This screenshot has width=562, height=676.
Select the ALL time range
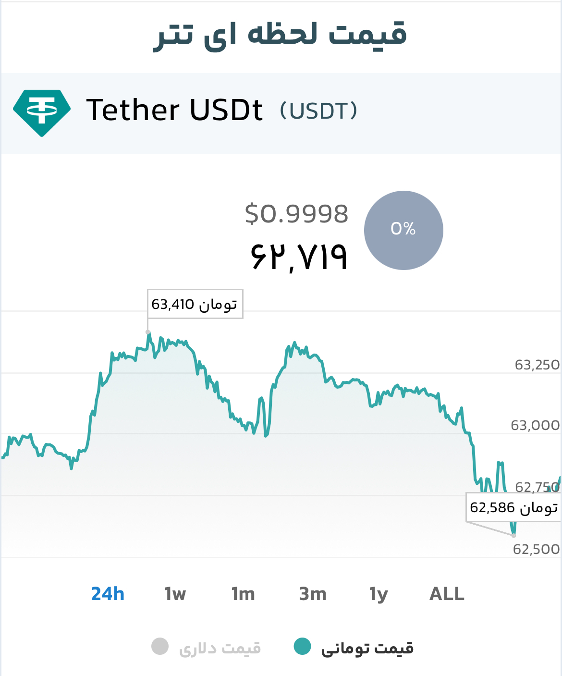(x=447, y=594)
